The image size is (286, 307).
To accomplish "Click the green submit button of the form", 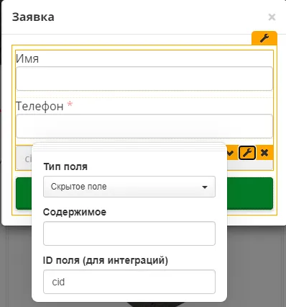I will [250, 194].
